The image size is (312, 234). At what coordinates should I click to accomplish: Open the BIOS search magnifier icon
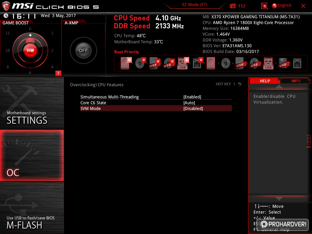264,6
